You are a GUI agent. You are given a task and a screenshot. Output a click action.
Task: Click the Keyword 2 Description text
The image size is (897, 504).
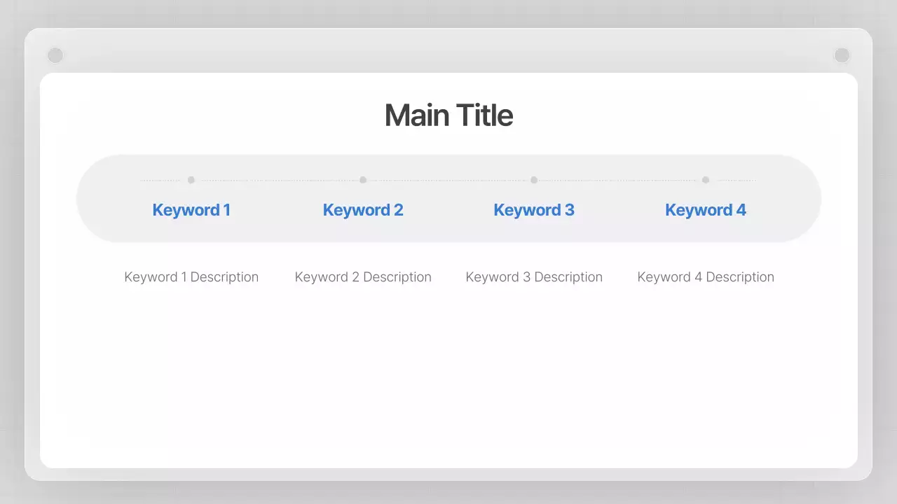click(x=363, y=277)
